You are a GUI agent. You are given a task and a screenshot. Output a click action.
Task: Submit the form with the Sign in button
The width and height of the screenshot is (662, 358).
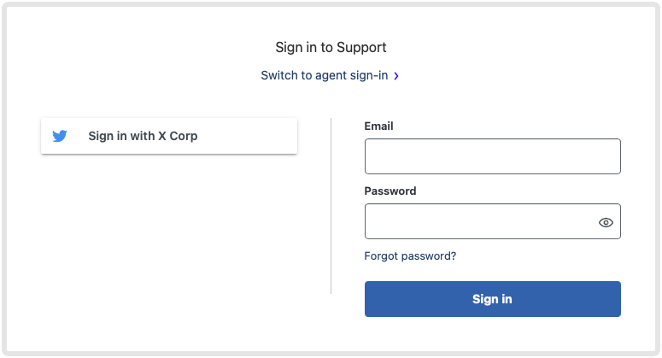point(493,299)
